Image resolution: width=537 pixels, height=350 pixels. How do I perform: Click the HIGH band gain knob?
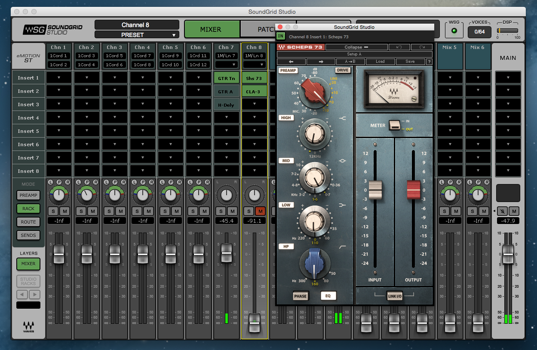point(315,135)
